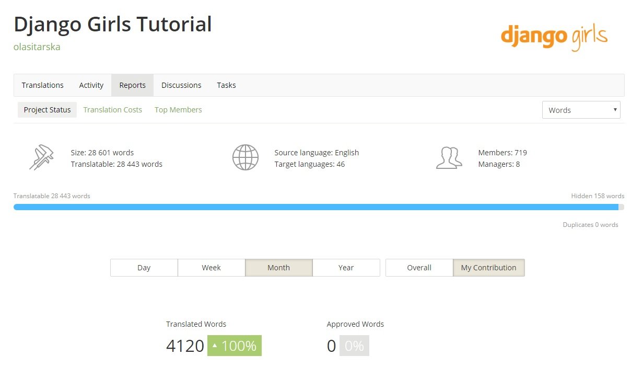Screen dimensions: 643x378
Task: Click the 'Source language: English' text
Action: click(x=317, y=153)
